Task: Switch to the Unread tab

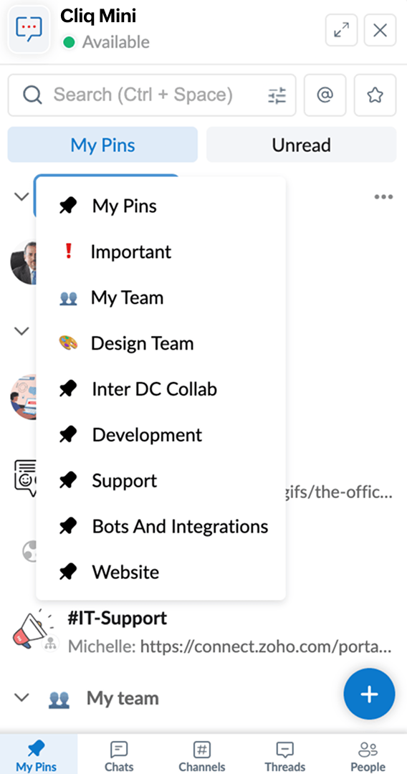Action: (x=301, y=145)
